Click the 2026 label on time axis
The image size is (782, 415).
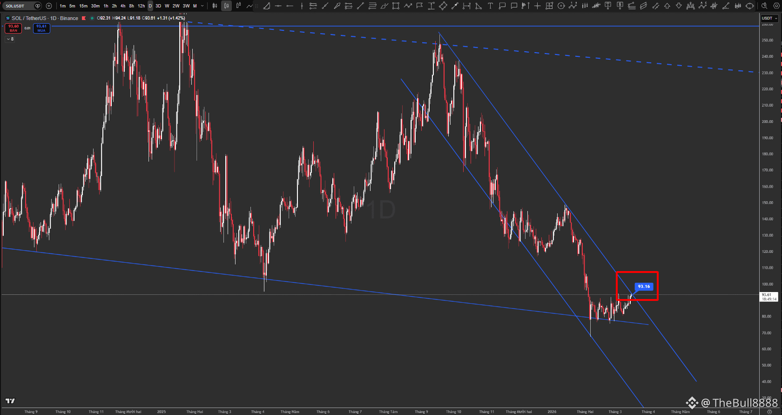552,412
